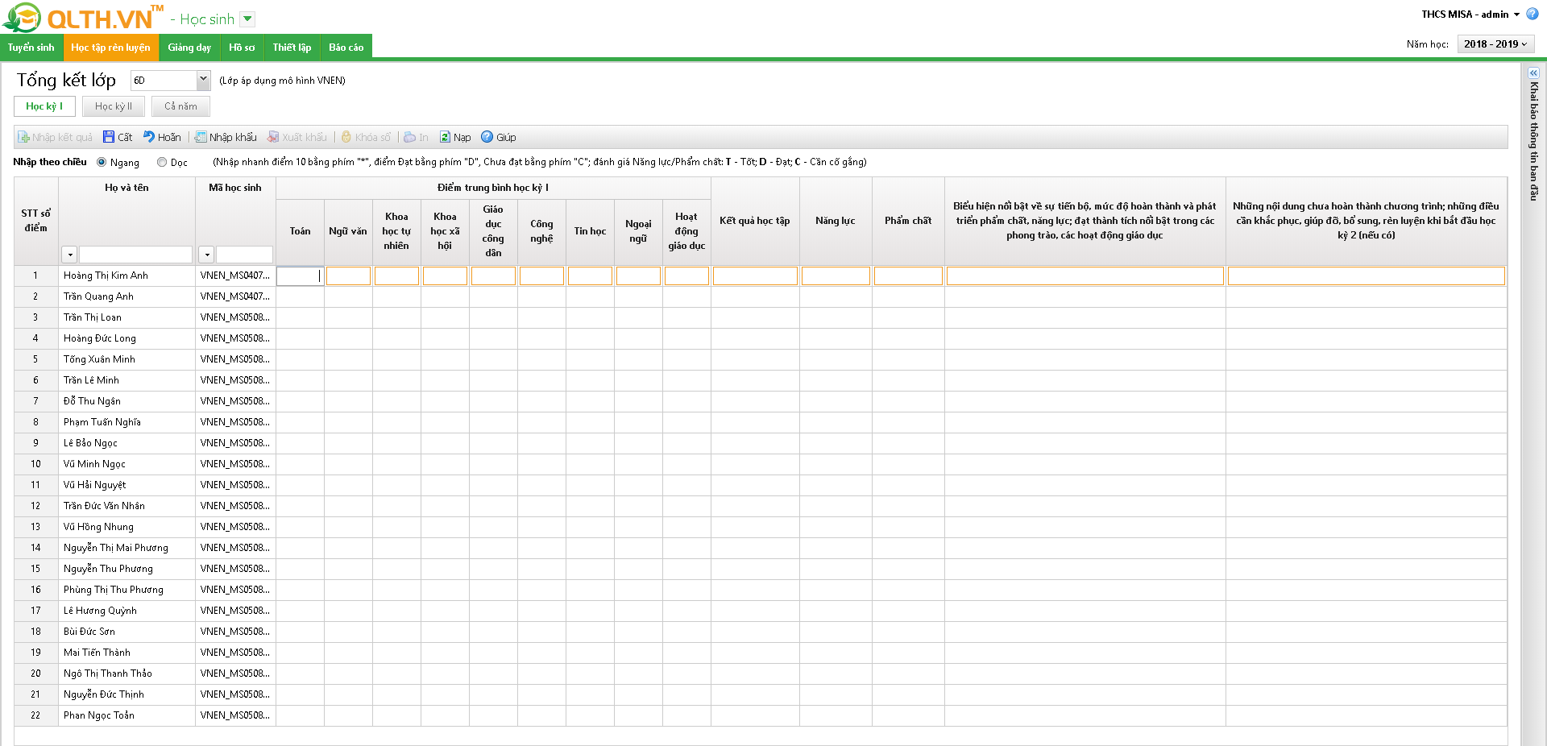
Task: Click the Năng lực cell in row 1
Action: click(836, 276)
